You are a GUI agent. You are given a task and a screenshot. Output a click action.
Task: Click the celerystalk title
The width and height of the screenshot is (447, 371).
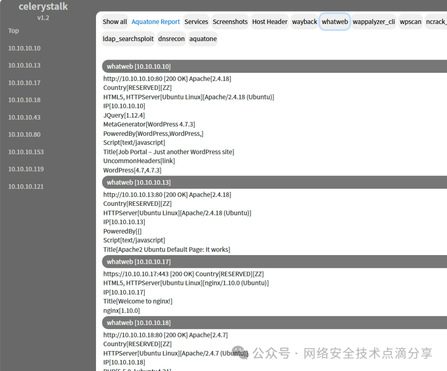43,6
